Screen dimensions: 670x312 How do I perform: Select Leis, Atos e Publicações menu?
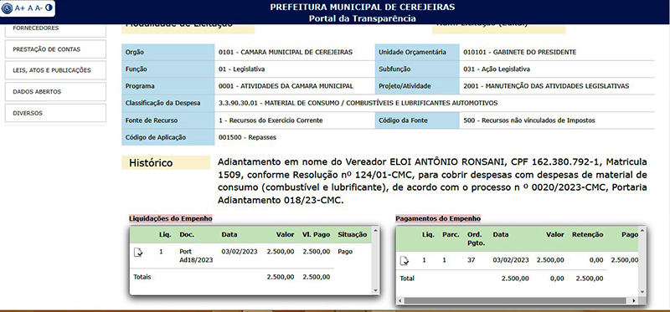point(55,70)
